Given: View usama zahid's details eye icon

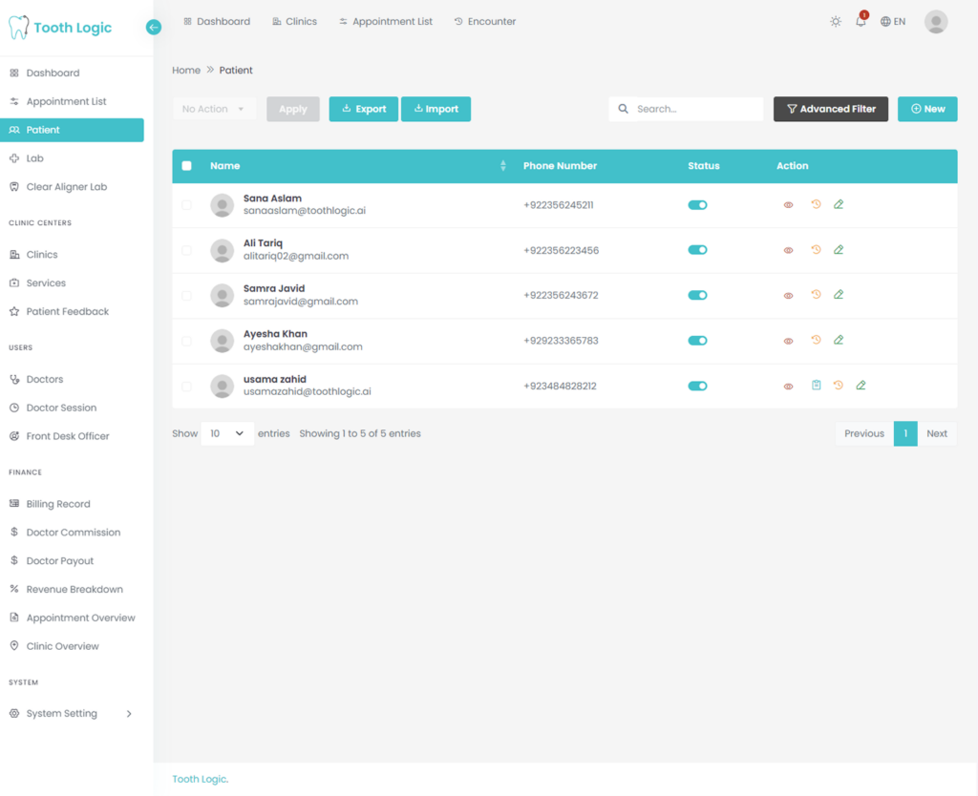Looking at the screenshot, I should (788, 387).
